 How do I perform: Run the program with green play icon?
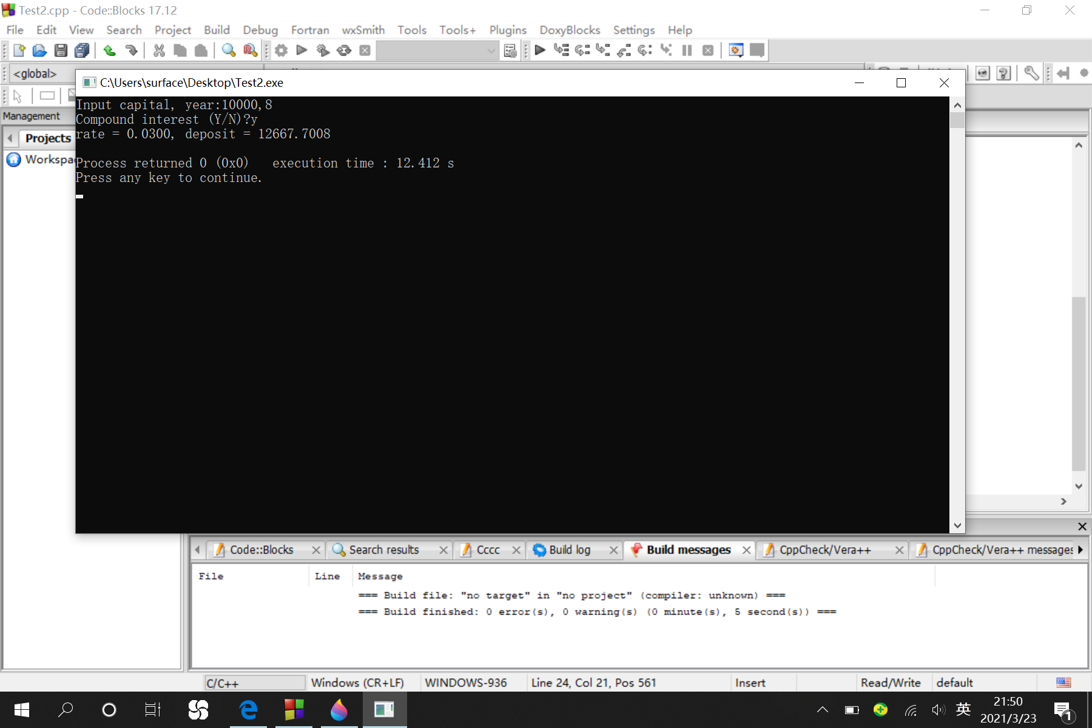[302, 50]
